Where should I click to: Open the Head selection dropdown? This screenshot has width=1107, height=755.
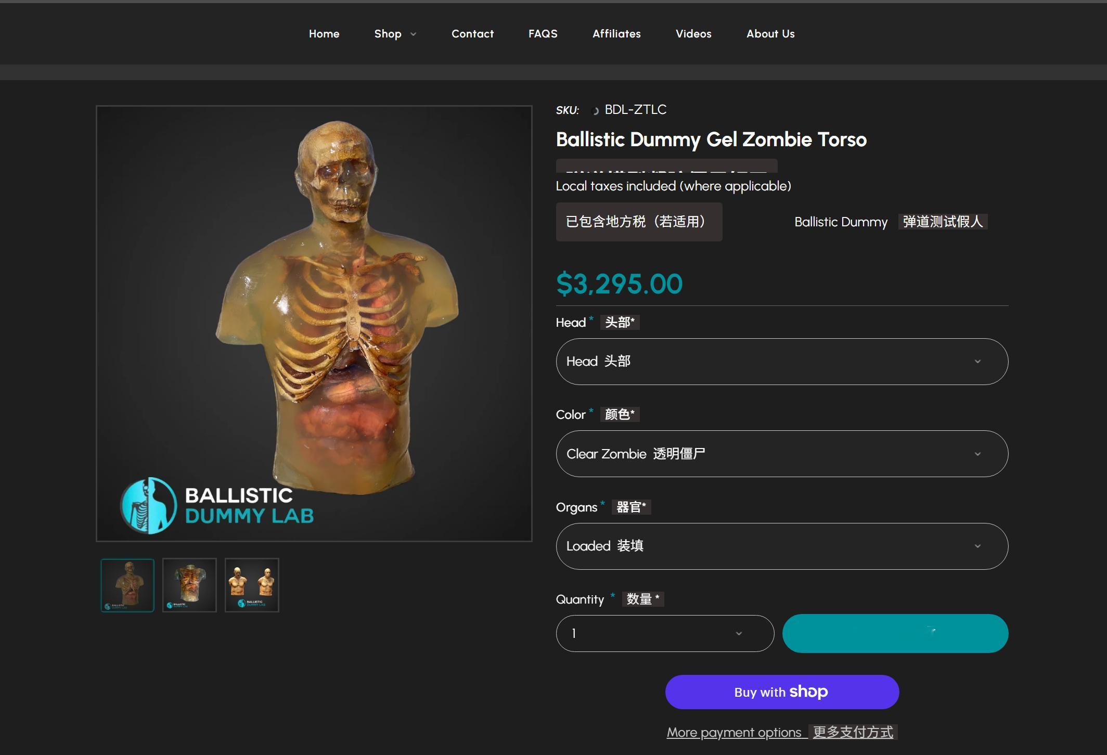782,362
